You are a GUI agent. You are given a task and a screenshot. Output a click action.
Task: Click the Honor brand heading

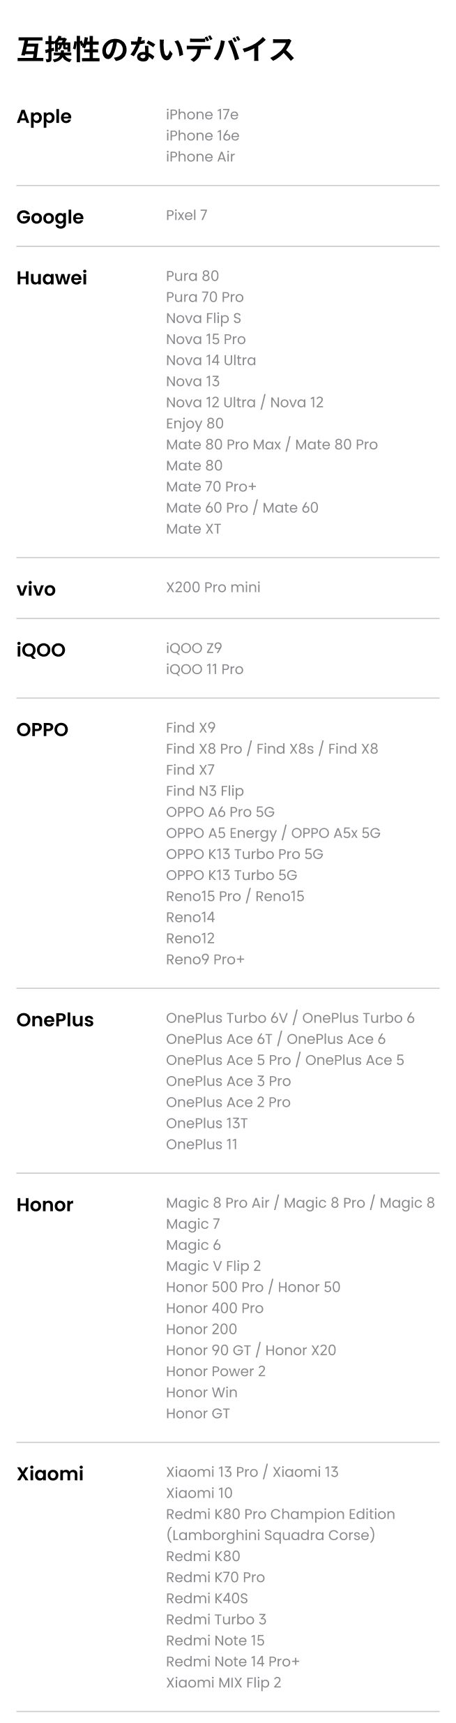(x=45, y=1204)
